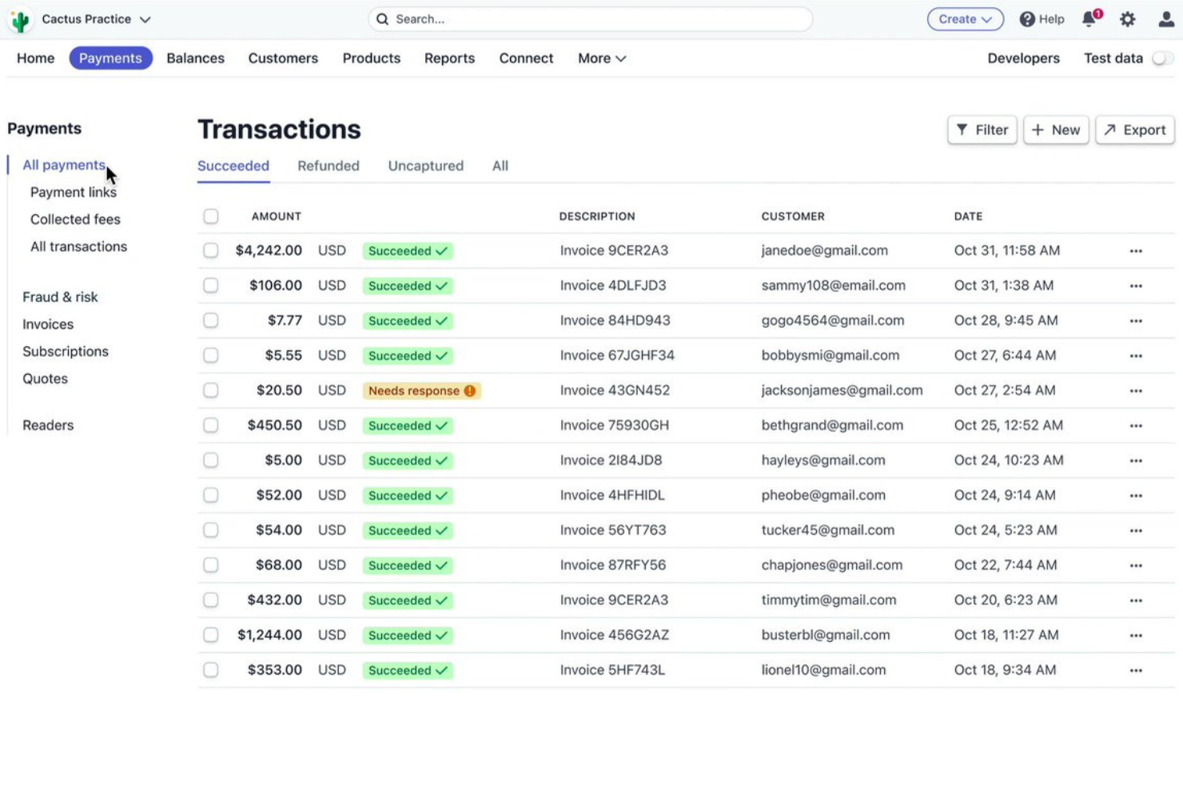Screen dimensions: 1183x789
Task: Click the New payment button
Action: (1056, 130)
